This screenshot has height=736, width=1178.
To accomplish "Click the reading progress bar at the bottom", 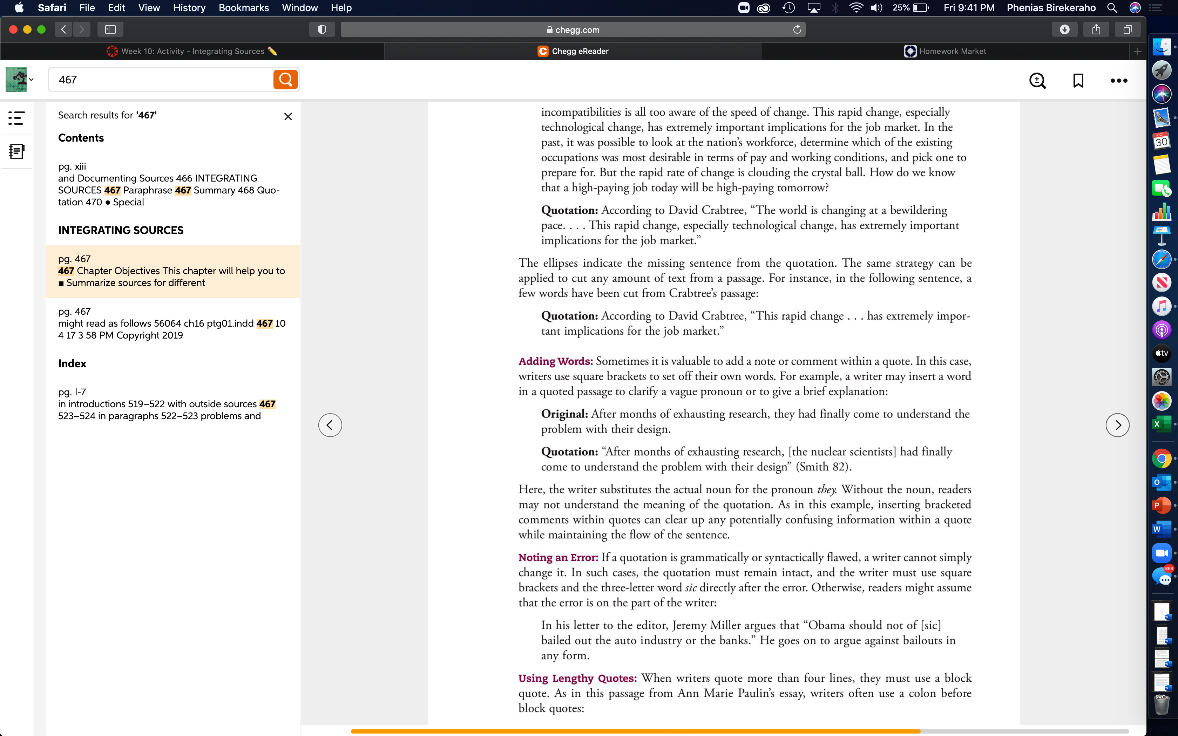I will pyautogui.click(x=740, y=731).
